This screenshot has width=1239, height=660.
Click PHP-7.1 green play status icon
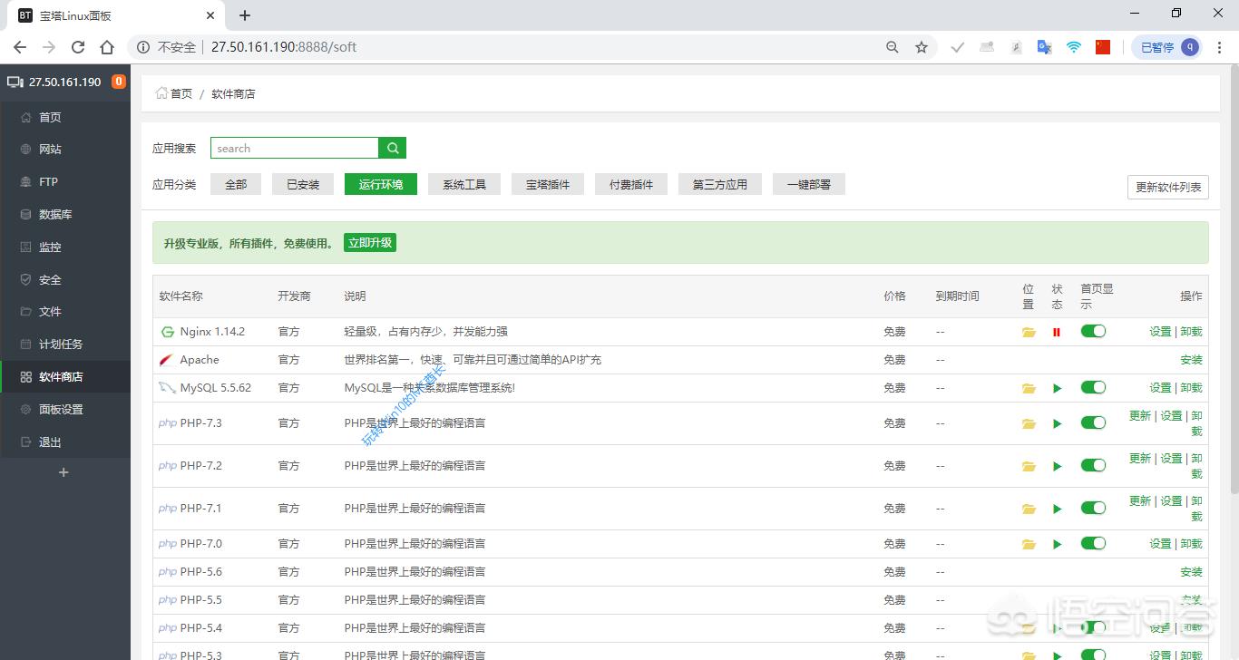(1057, 510)
